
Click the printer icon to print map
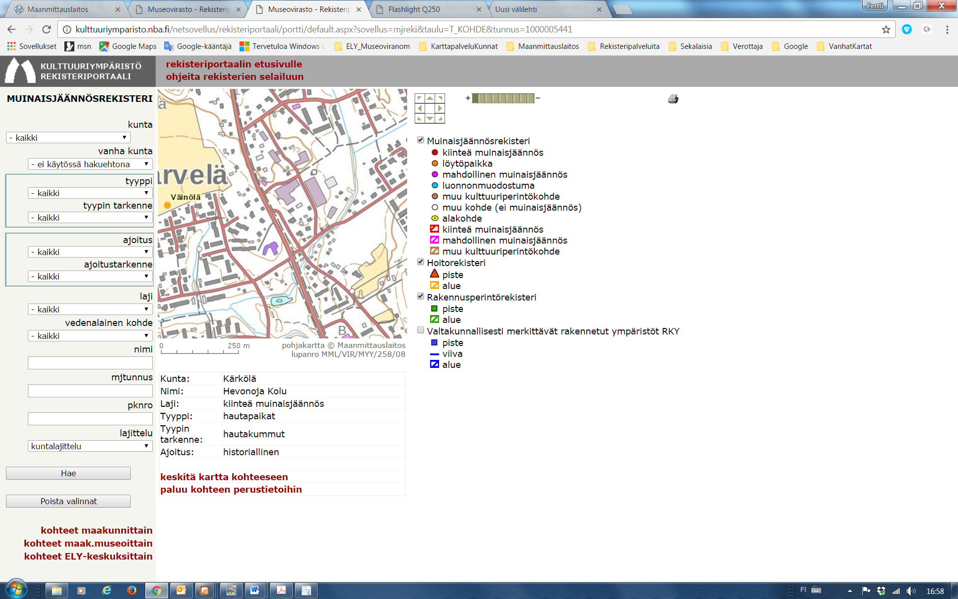pos(673,99)
